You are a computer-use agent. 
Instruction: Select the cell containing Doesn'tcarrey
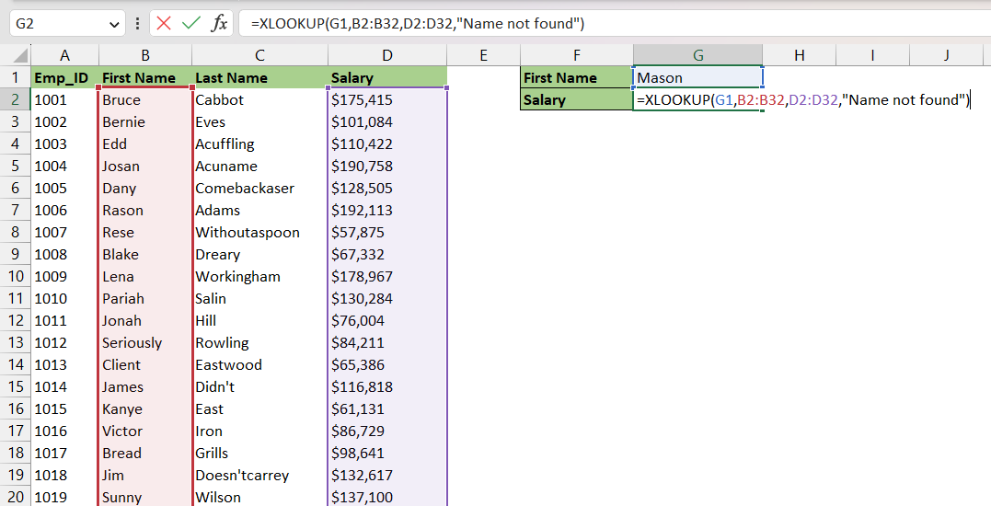(x=259, y=476)
